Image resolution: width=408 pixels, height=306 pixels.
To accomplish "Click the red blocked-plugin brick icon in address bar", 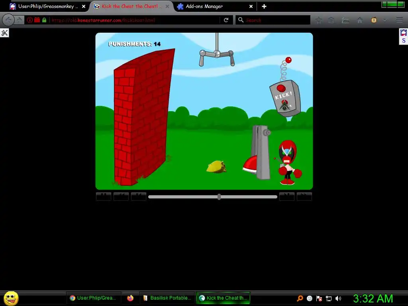I will [x=37, y=20].
